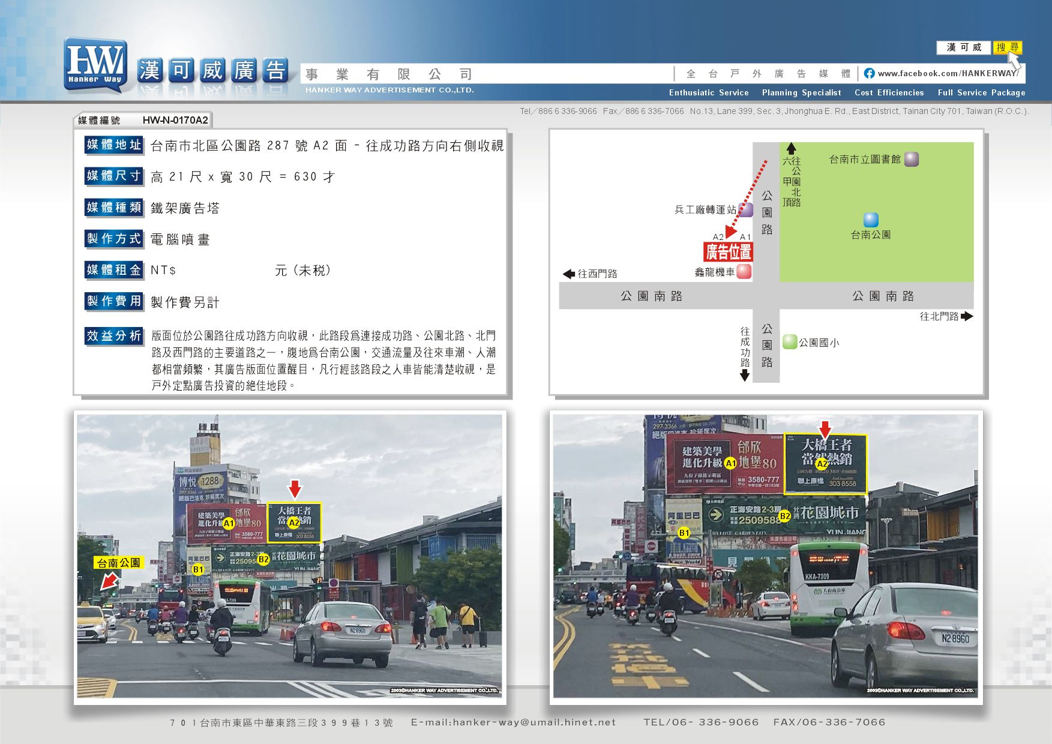
Task: Click E-mail hanker-way@umail.hinet.net
Action: coord(513,722)
